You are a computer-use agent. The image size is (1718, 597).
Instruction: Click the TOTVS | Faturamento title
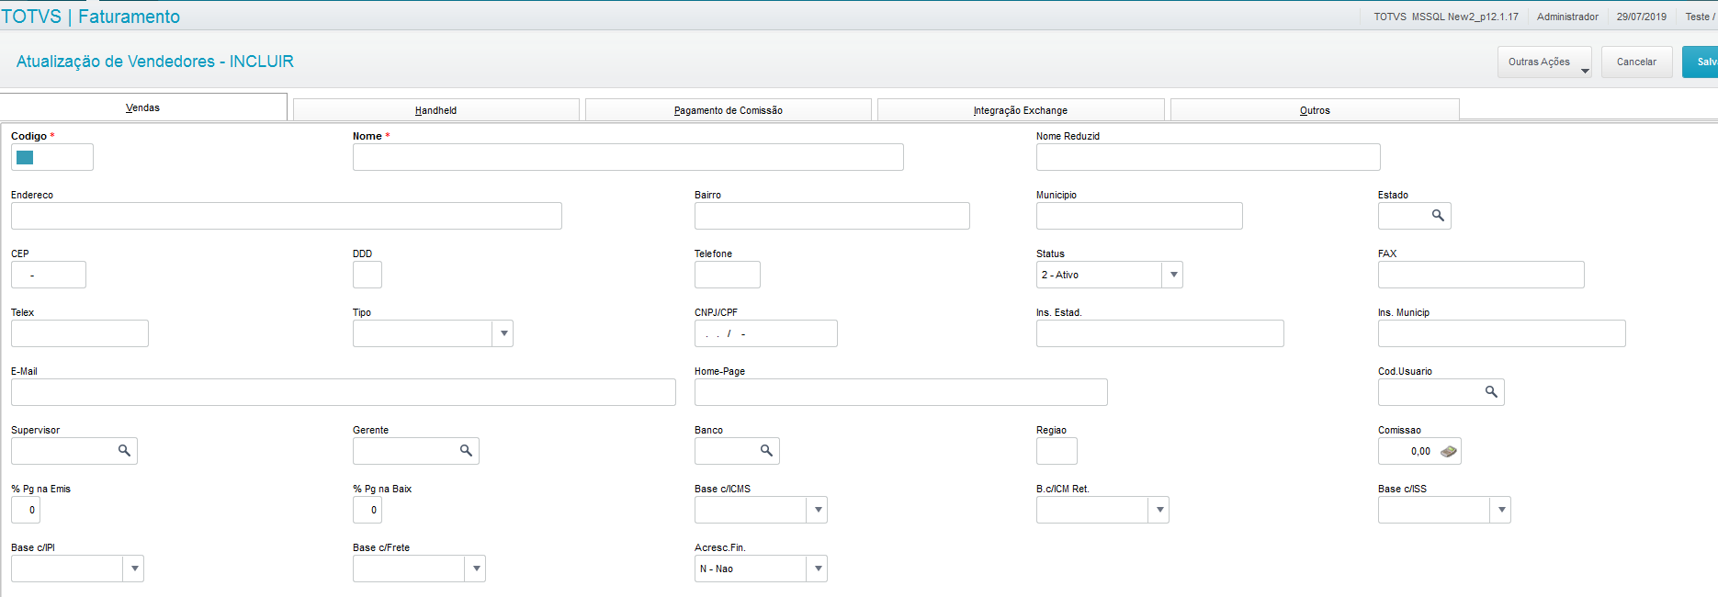point(91,17)
